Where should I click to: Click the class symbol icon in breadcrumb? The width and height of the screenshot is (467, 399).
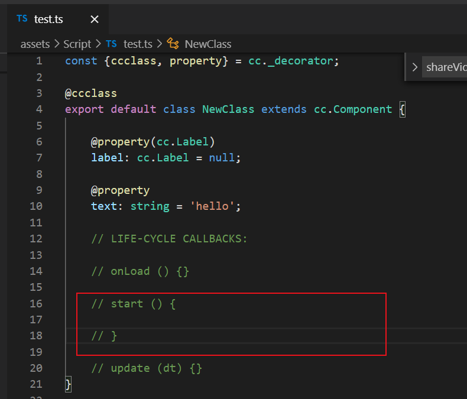[173, 44]
